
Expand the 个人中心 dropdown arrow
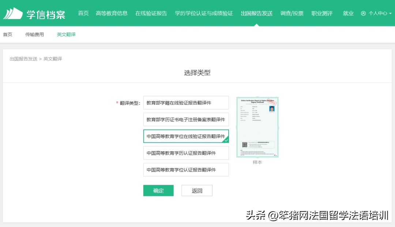point(390,14)
